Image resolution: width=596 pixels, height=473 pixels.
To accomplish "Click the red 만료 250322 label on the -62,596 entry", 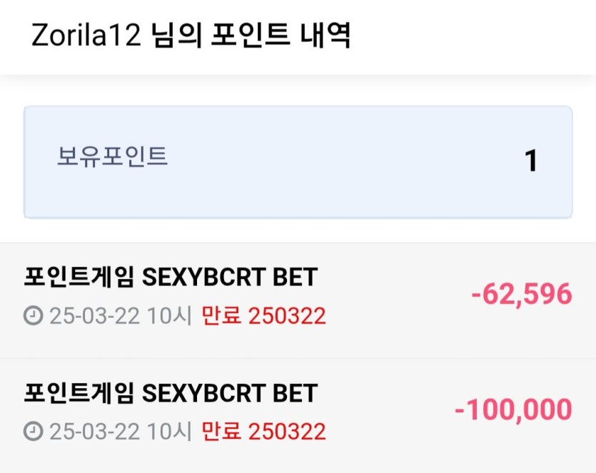I will pos(263,315).
